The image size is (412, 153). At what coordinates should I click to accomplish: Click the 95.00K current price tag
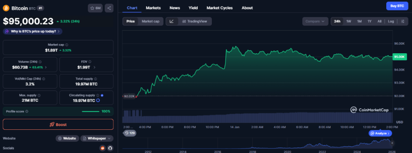click(x=400, y=56)
